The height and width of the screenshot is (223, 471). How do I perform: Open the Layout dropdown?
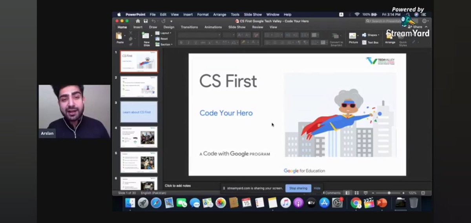tap(163, 33)
